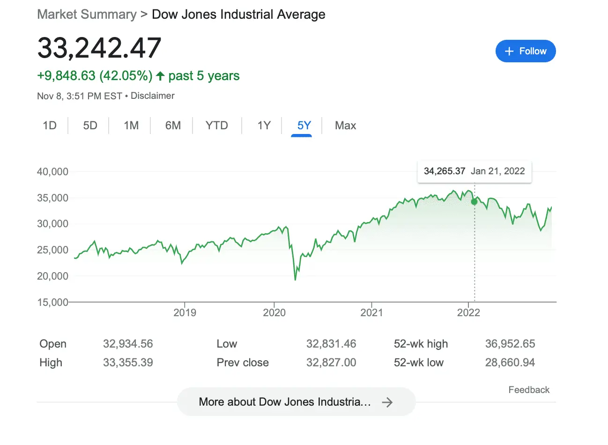Choose the 1M chart range
Viewport: 608px width, 445px height.
tap(131, 126)
